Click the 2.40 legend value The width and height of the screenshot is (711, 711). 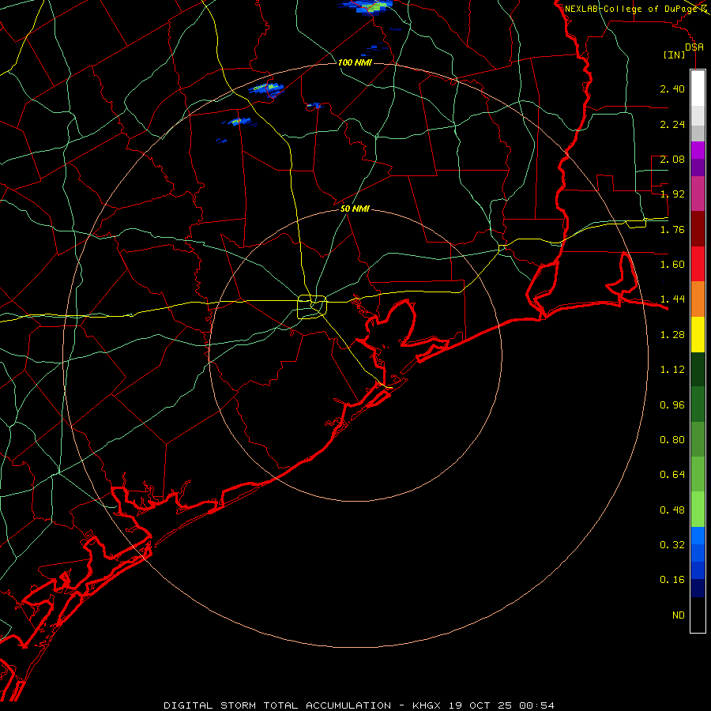tap(672, 88)
